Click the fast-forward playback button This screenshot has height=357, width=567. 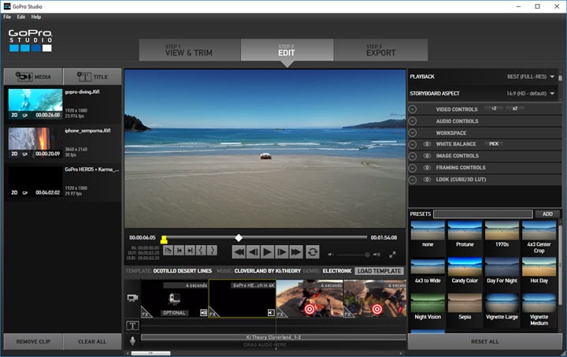pos(296,252)
